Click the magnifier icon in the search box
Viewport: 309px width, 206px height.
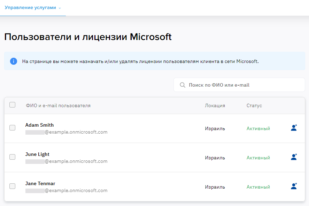click(183, 85)
